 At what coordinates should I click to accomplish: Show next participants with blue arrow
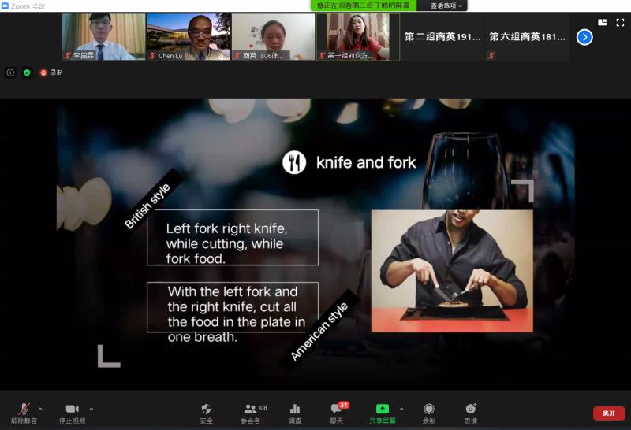coord(584,37)
